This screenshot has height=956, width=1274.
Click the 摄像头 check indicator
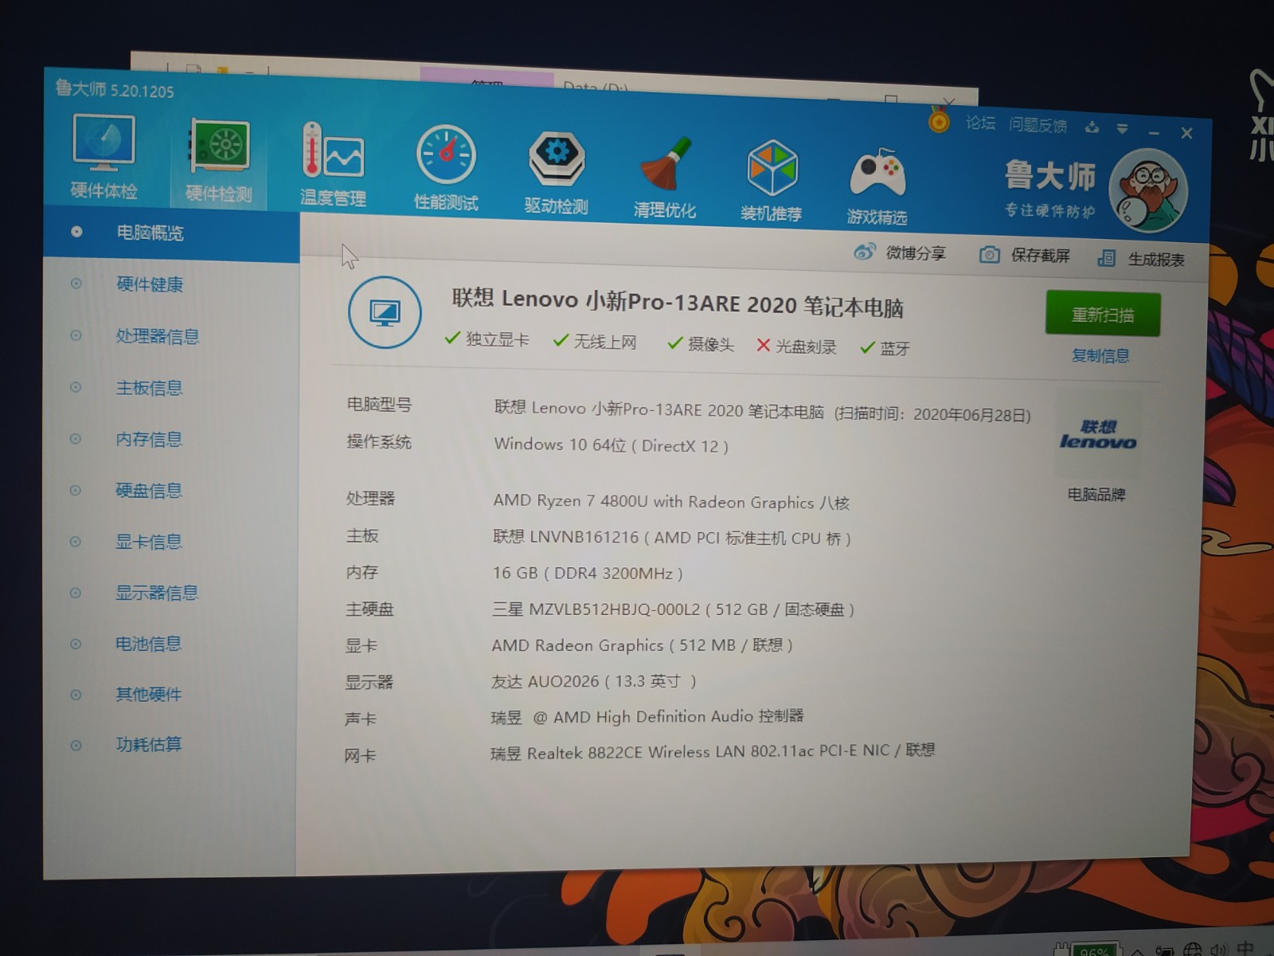pyautogui.click(x=701, y=343)
